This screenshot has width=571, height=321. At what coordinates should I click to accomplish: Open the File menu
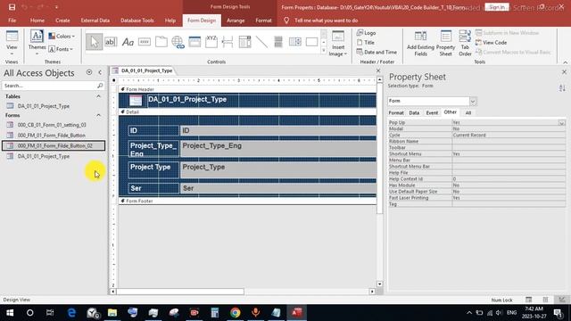tap(12, 21)
